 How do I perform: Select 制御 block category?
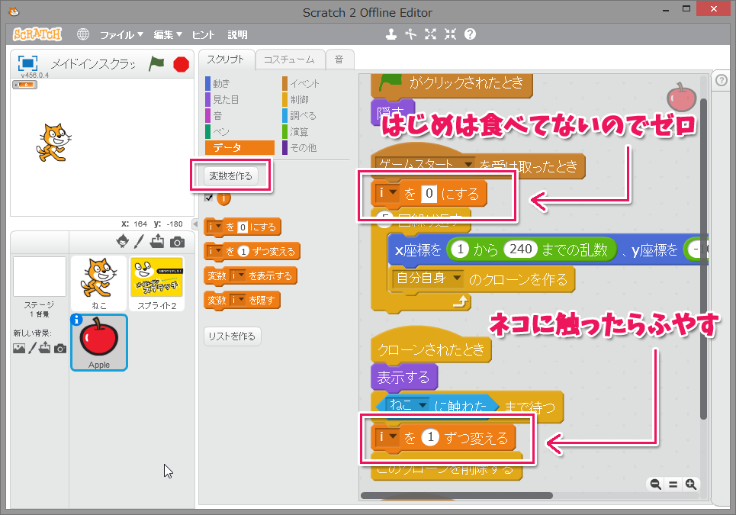click(316, 99)
